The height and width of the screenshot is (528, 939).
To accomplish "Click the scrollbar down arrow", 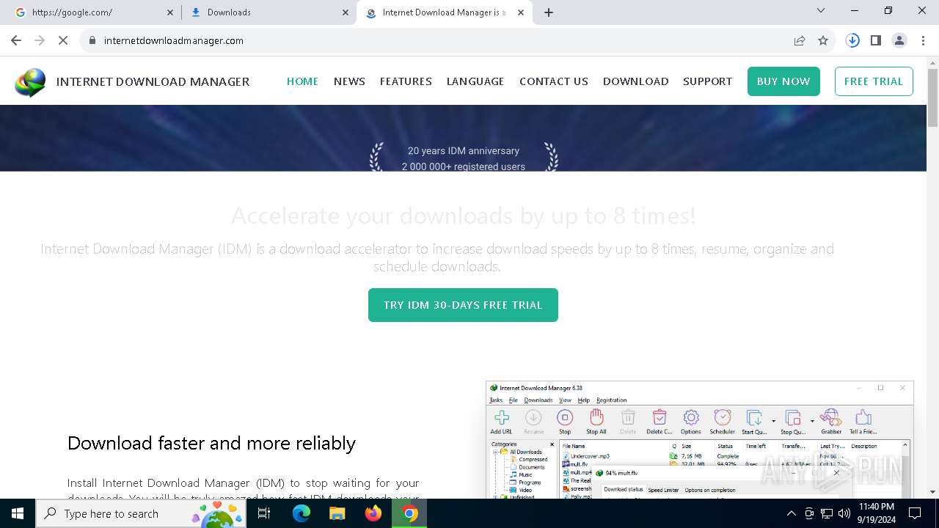I will click(932, 492).
